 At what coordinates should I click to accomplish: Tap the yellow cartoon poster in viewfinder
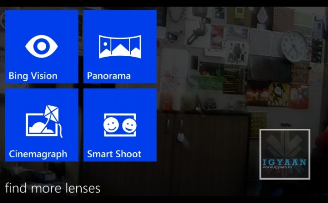(x=279, y=95)
